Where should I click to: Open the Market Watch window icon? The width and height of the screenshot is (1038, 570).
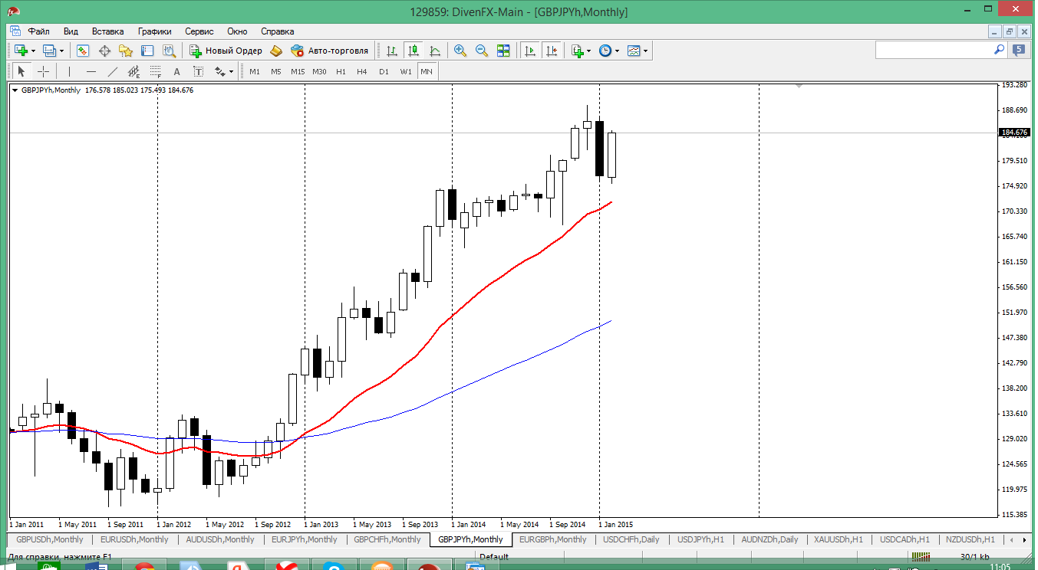coord(83,51)
